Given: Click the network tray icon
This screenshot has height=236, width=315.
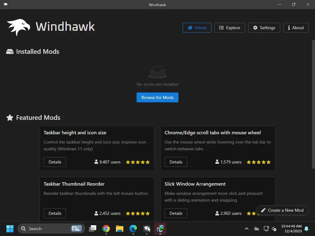Looking at the screenshot, I should [x=266, y=229].
